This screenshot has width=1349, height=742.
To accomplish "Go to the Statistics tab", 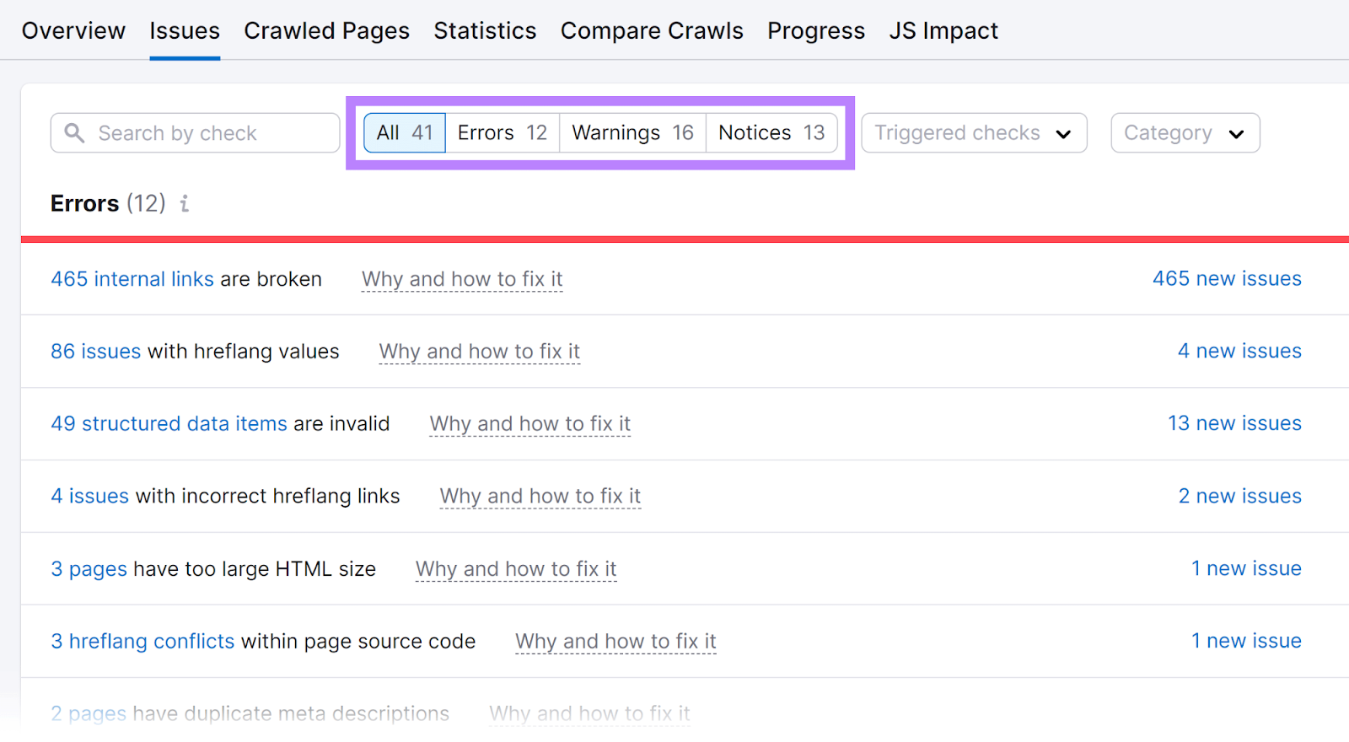I will point(485,31).
